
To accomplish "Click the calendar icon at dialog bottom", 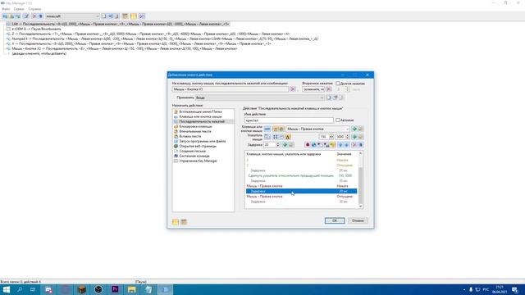I will (184, 222).
